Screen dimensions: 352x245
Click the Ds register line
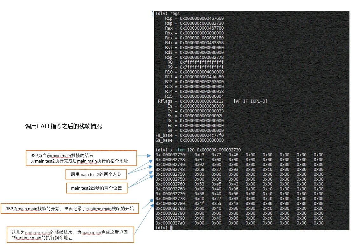click(196, 121)
